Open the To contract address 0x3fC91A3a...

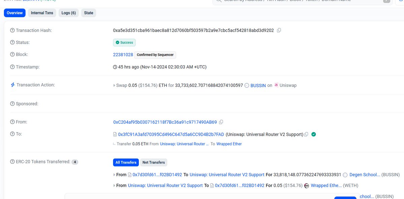(171, 134)
